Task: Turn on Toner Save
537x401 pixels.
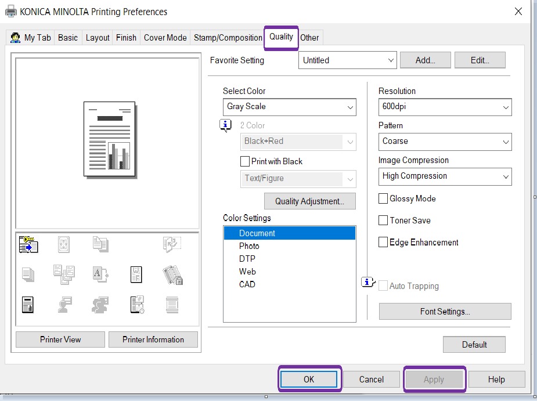Action: pos(383,220)
